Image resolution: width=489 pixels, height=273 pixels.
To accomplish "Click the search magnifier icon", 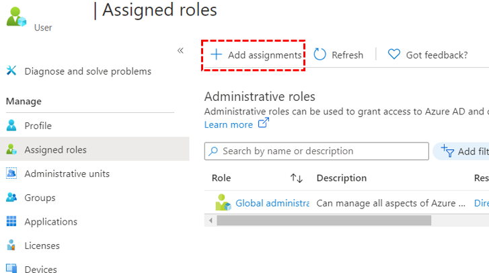I will 213,151.
